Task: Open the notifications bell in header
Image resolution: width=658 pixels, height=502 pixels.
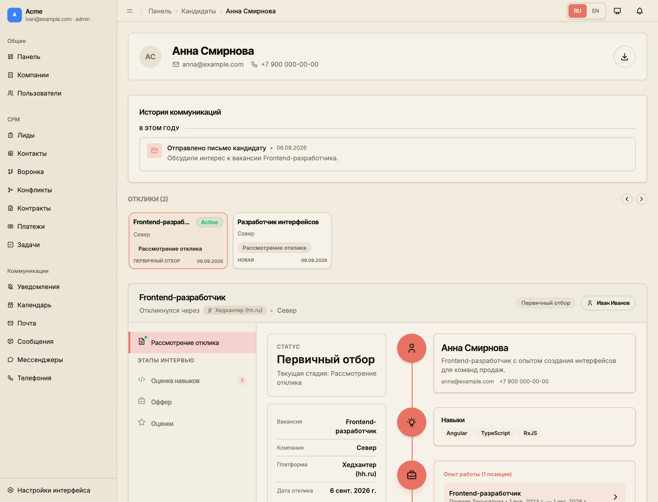Action: (x=640, y=11)
